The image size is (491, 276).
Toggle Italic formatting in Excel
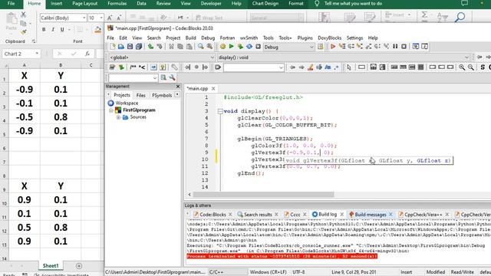(x=53, y=29)
